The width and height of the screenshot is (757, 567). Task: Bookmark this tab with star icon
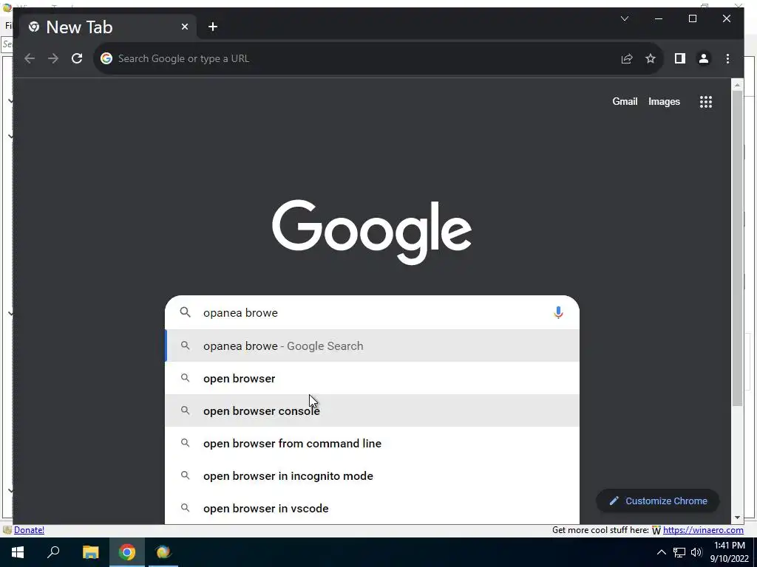click(651, 58)
